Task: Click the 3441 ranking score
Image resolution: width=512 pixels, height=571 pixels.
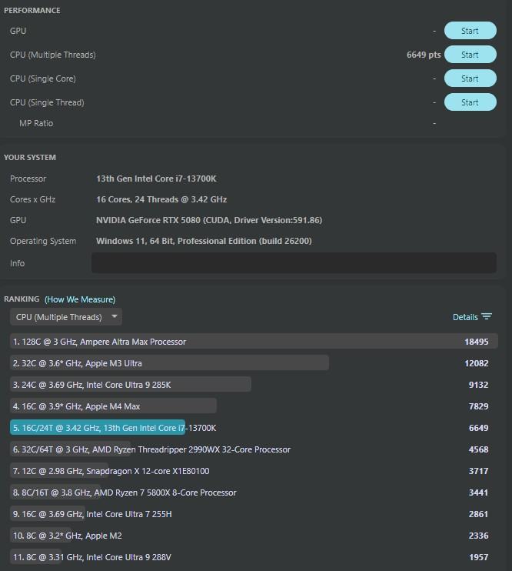Action: tap(478, 493)
